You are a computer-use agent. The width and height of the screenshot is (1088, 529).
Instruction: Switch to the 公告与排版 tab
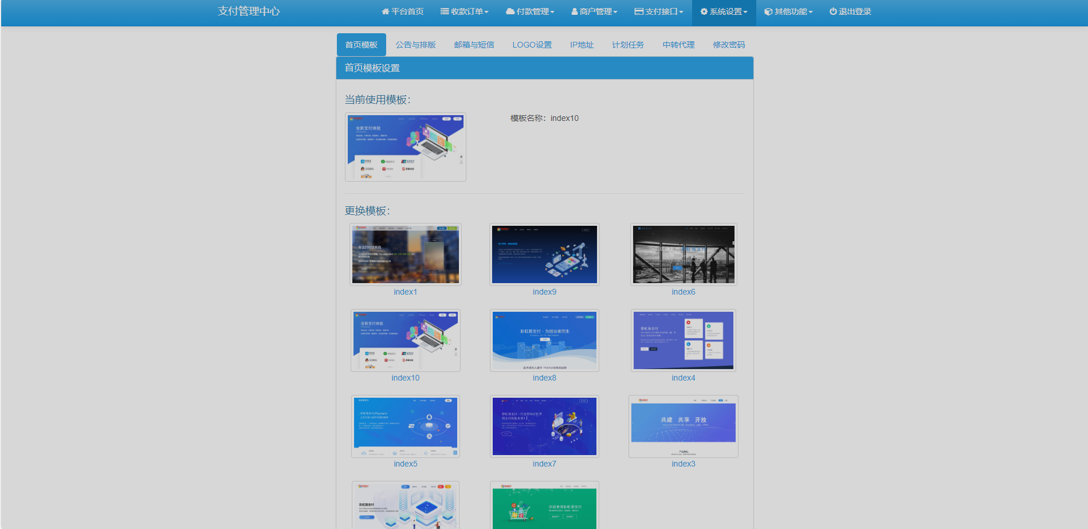pyautogui.click(x=416, y=44)
